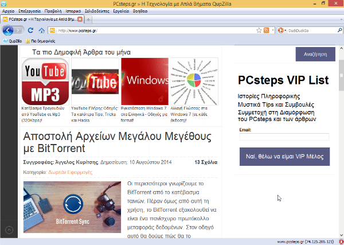
Task: Open the 13 Σχόλια comments link
Action: [x=206, y=162]
